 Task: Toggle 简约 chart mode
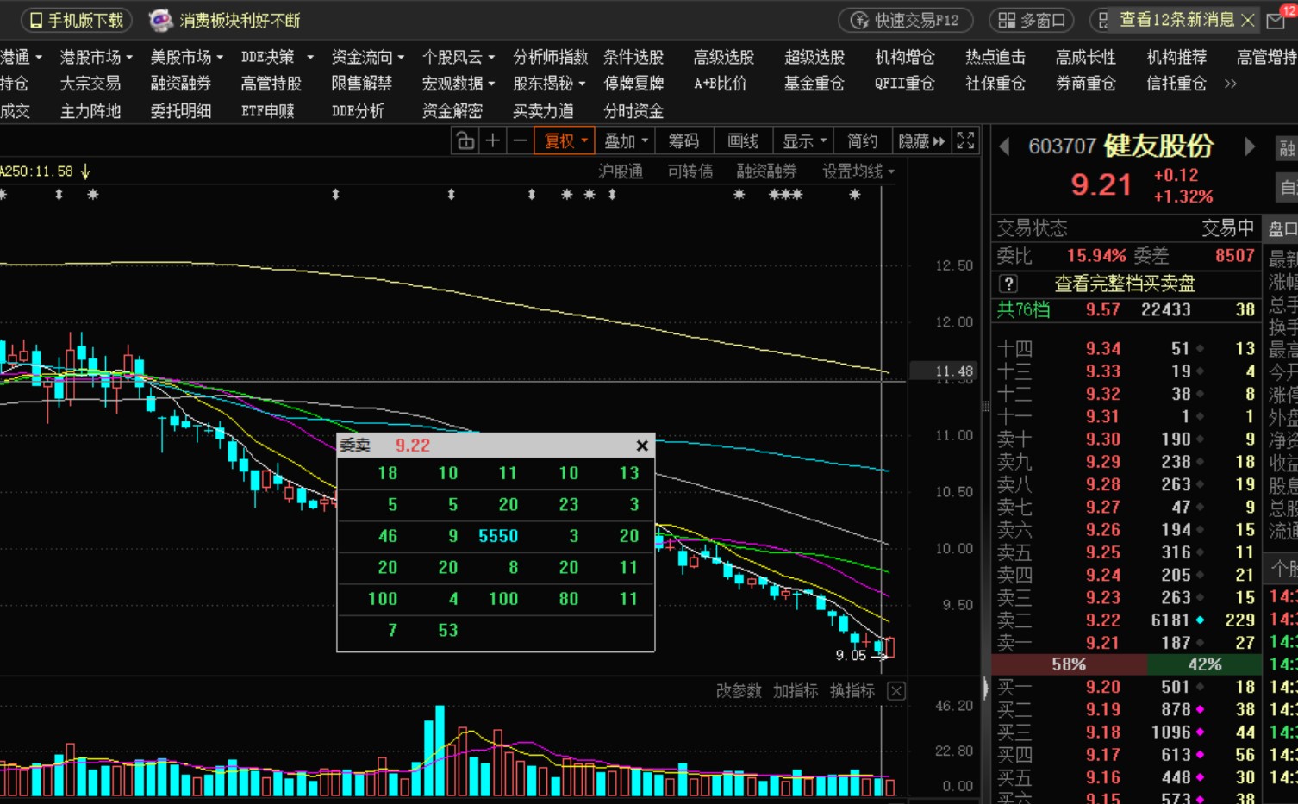862,140
